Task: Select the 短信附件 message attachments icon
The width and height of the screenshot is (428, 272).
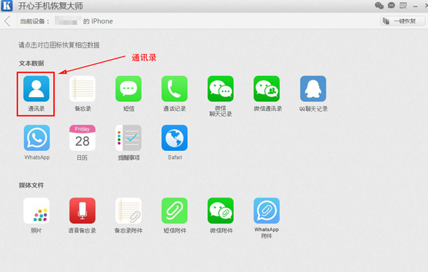Action: [x=175, y=211]
